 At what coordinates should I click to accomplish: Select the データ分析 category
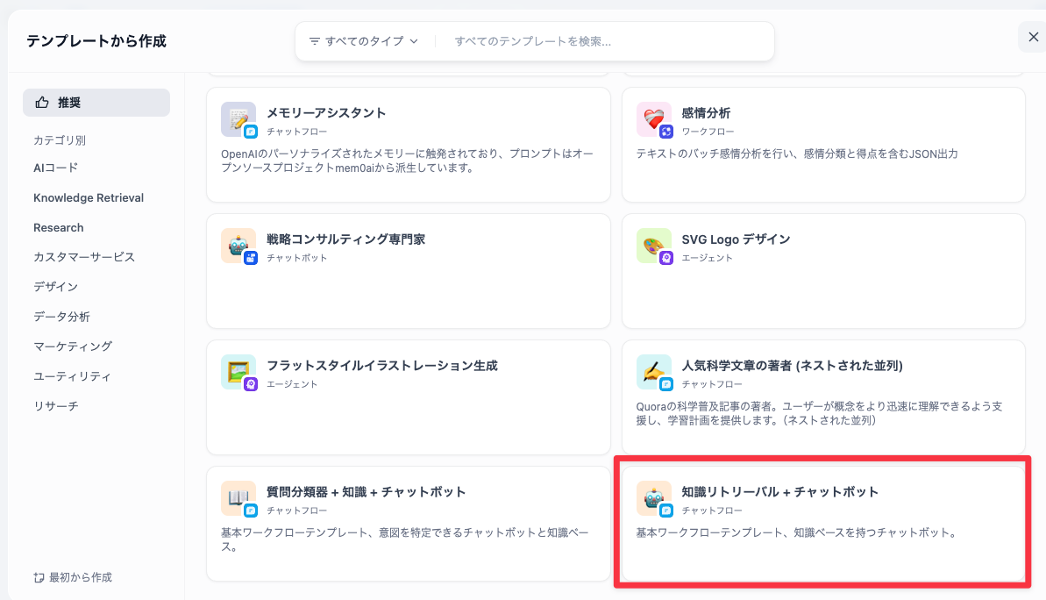click(x=62, y=317)
